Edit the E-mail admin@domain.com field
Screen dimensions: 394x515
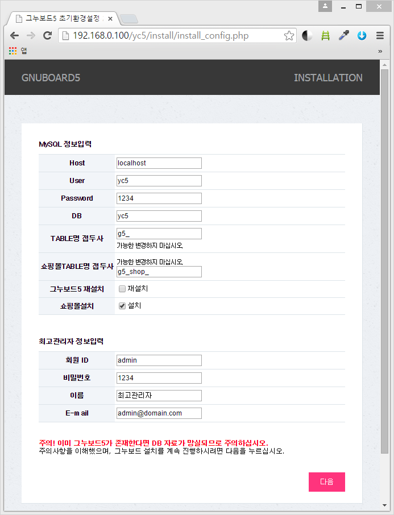pos(159,413)
